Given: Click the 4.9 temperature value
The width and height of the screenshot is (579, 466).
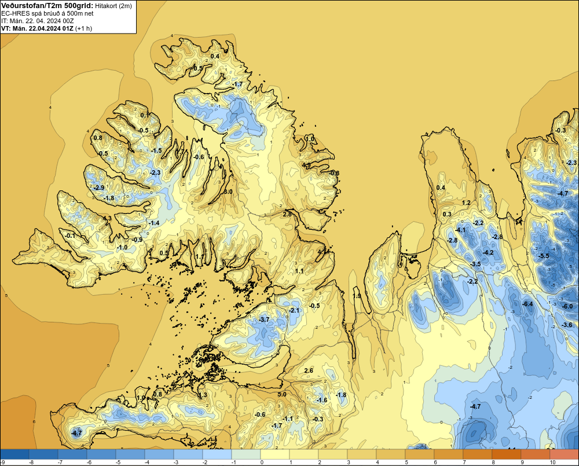Looking at the screenshot, I should (306, 165).
